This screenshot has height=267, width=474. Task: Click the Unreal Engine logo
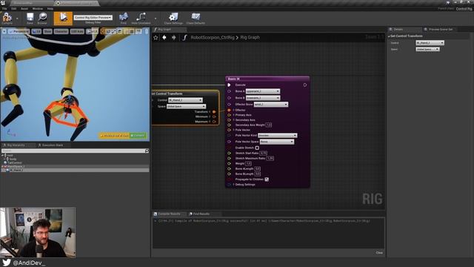tap(3, 3)
